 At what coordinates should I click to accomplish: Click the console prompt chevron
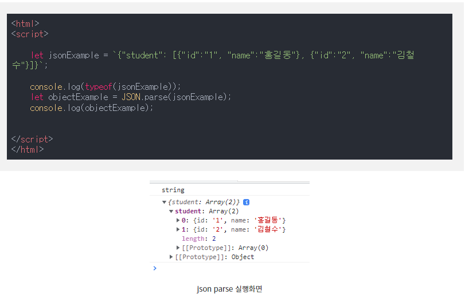click(155, 268)
